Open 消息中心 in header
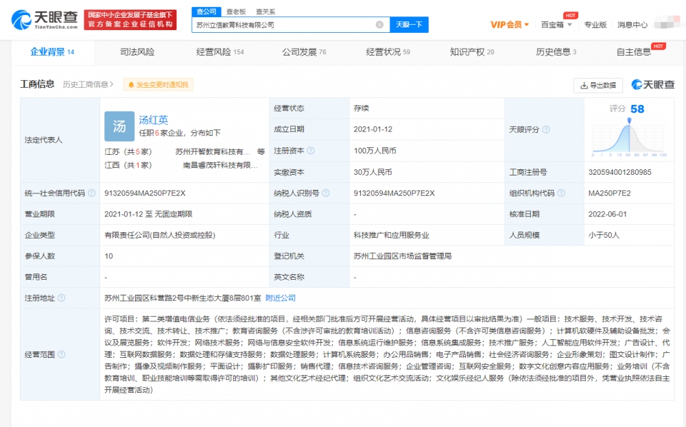686x427 pixels. (x=632, y=25)
